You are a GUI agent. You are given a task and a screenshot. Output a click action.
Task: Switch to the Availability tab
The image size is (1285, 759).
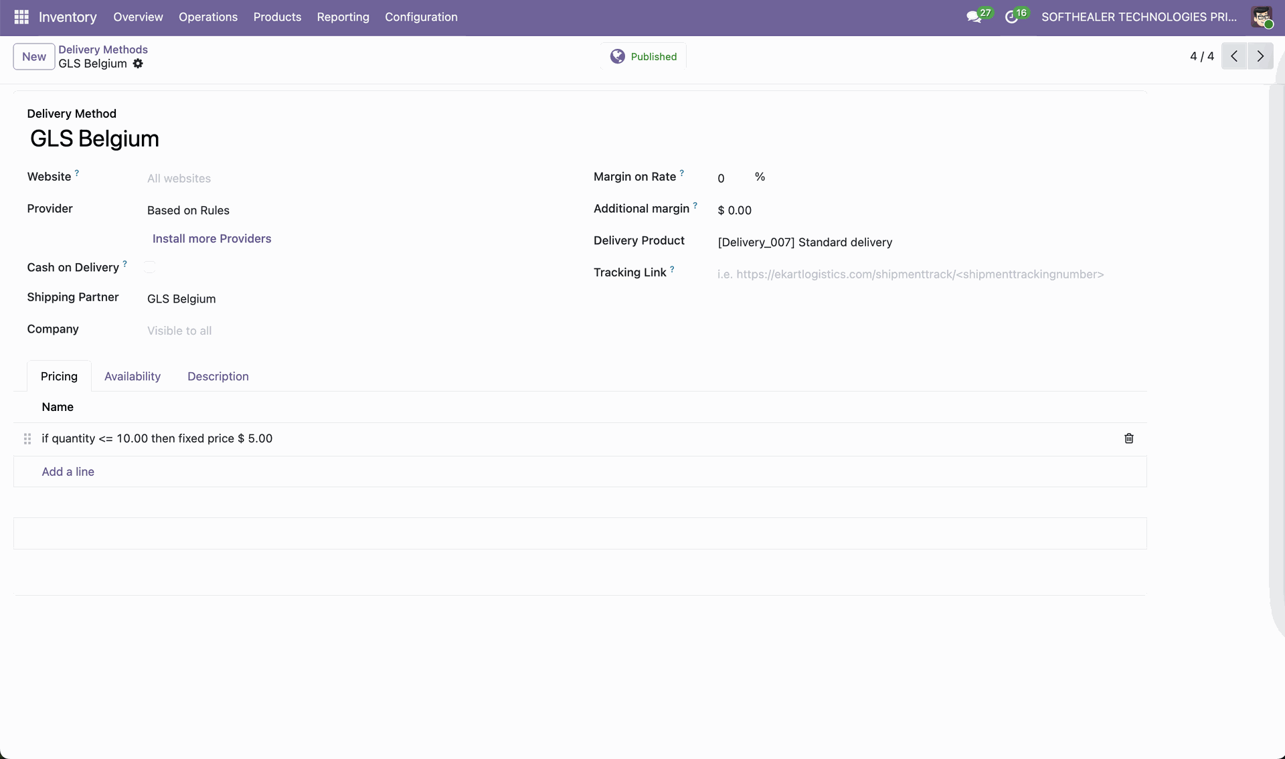click(x=133, y=376)
